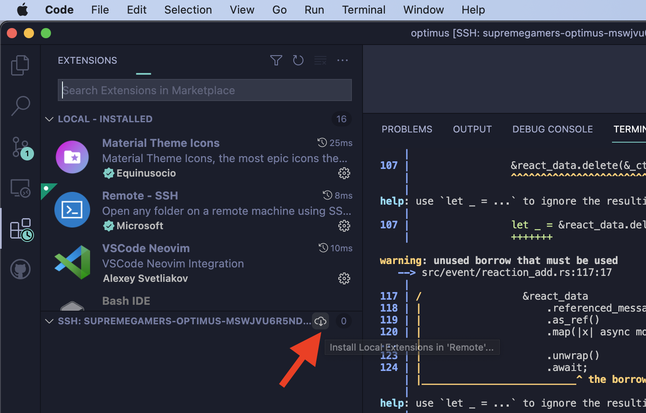Click Remote - SSH 8ms activation time
This screenshot has width=646, height=413.
click(338, 196)
